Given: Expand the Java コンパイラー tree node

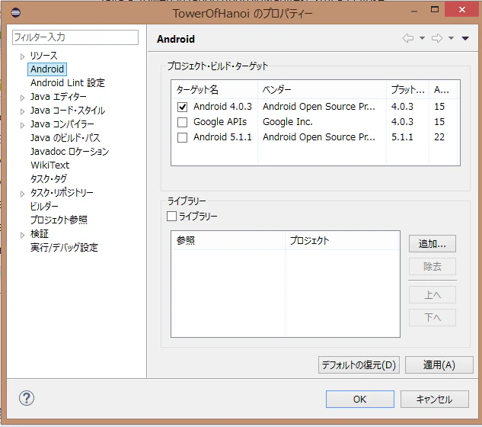Looking at the screenshot, I should (22, 125).
